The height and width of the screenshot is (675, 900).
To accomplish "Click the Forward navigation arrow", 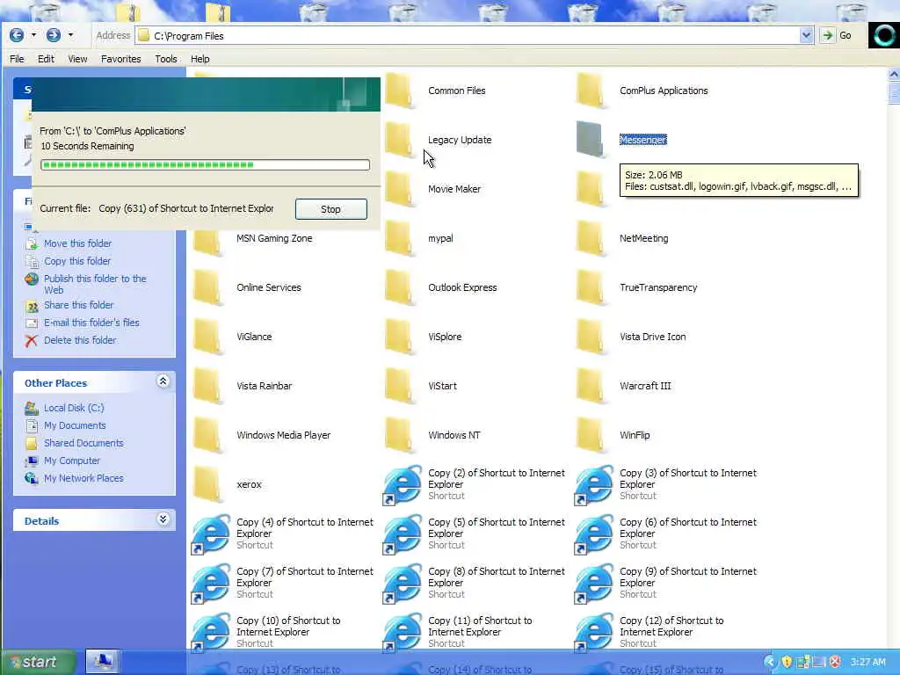I will click(x=54, y=35).
